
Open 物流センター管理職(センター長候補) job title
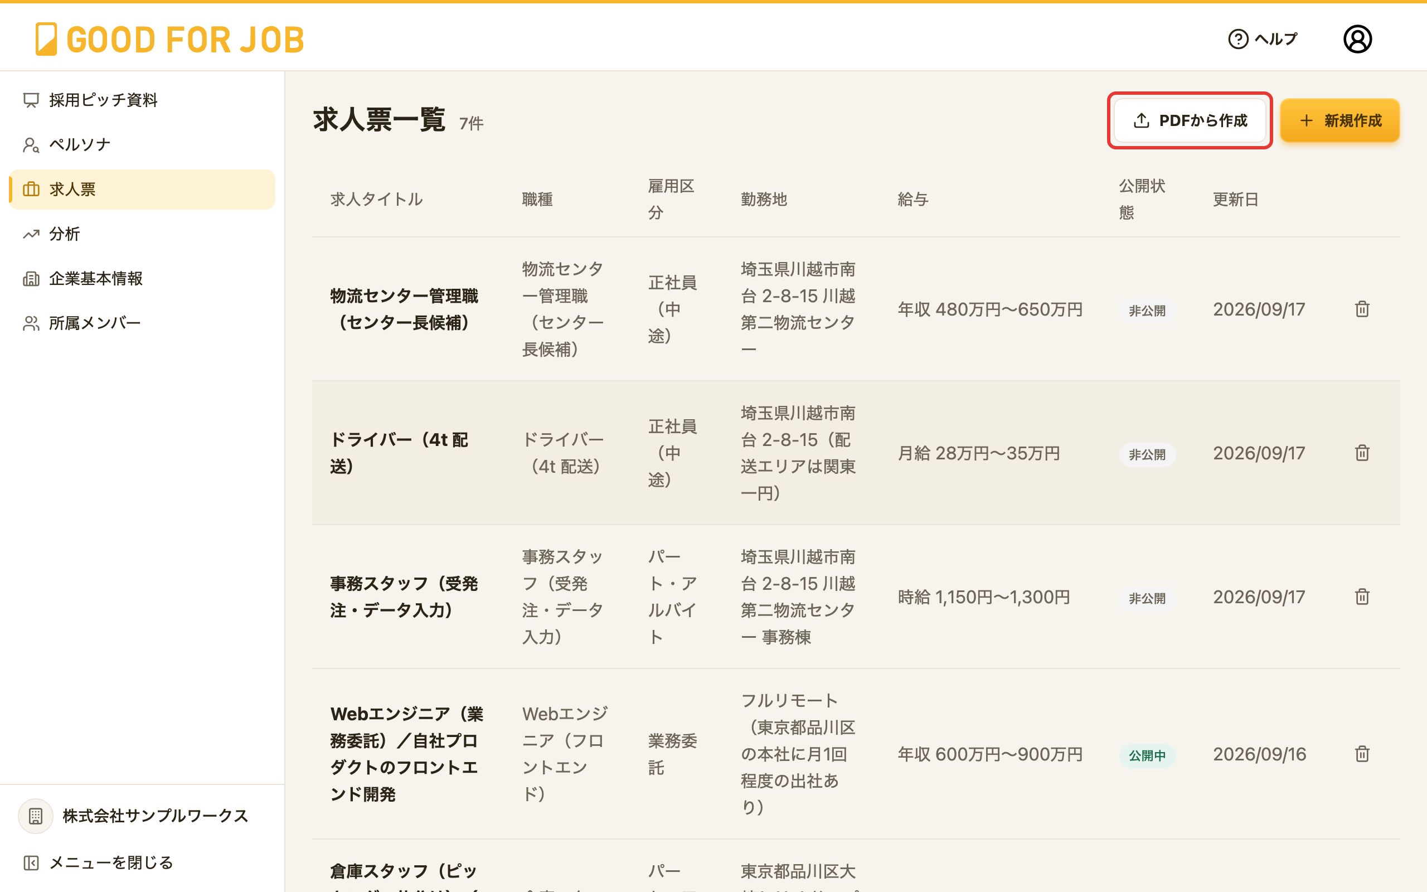(405, 309)
